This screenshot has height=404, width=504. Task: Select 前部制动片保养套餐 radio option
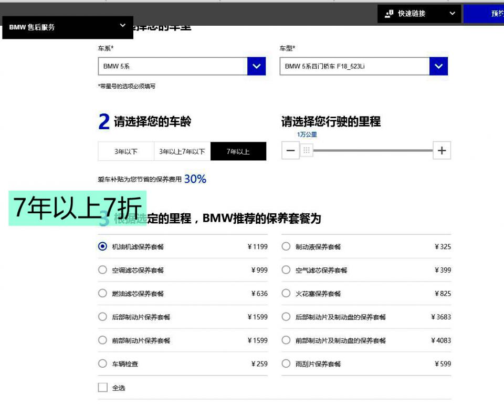coord(102,340)
